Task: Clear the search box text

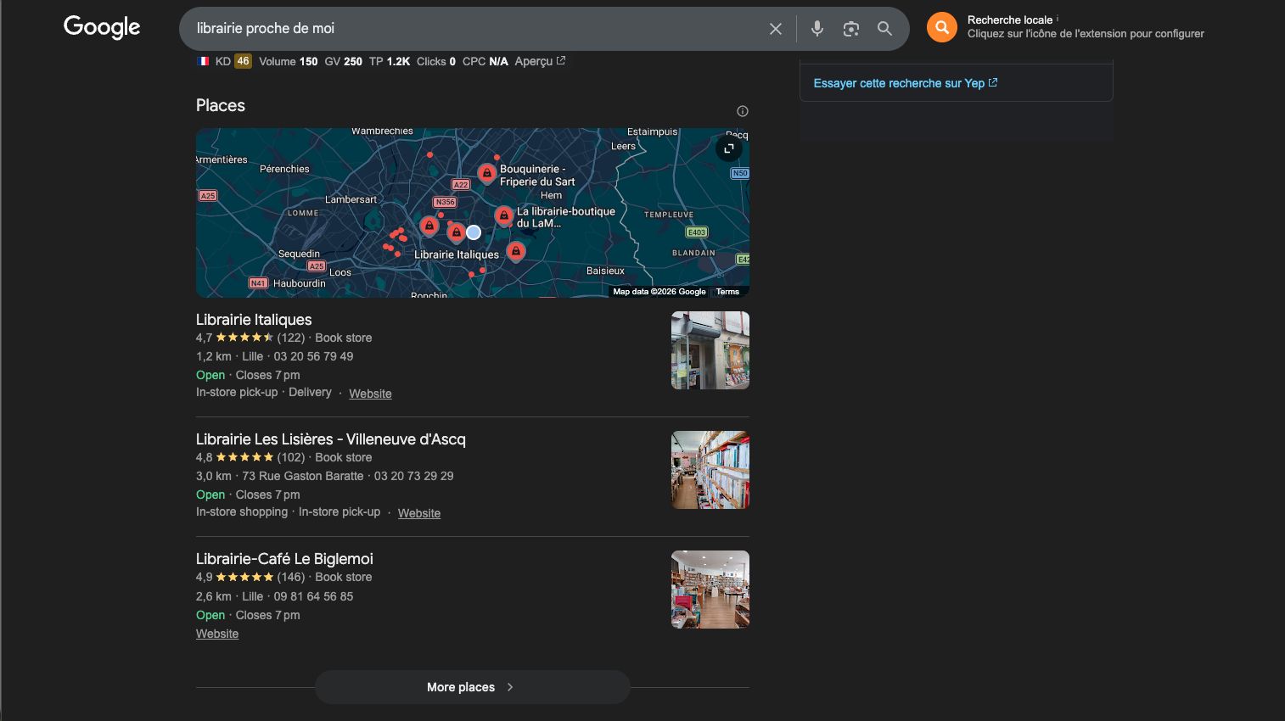Action: [x=776, y=29]
